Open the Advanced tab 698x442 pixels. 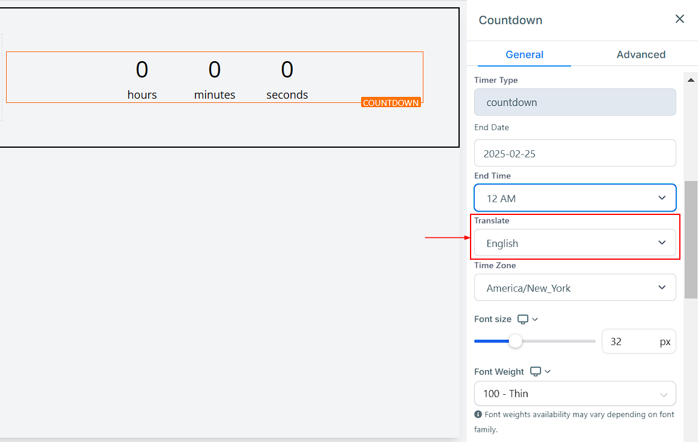tap(641, 54)
